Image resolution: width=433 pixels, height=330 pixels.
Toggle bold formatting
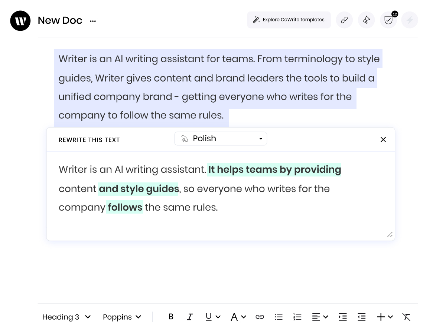point(171,317)
